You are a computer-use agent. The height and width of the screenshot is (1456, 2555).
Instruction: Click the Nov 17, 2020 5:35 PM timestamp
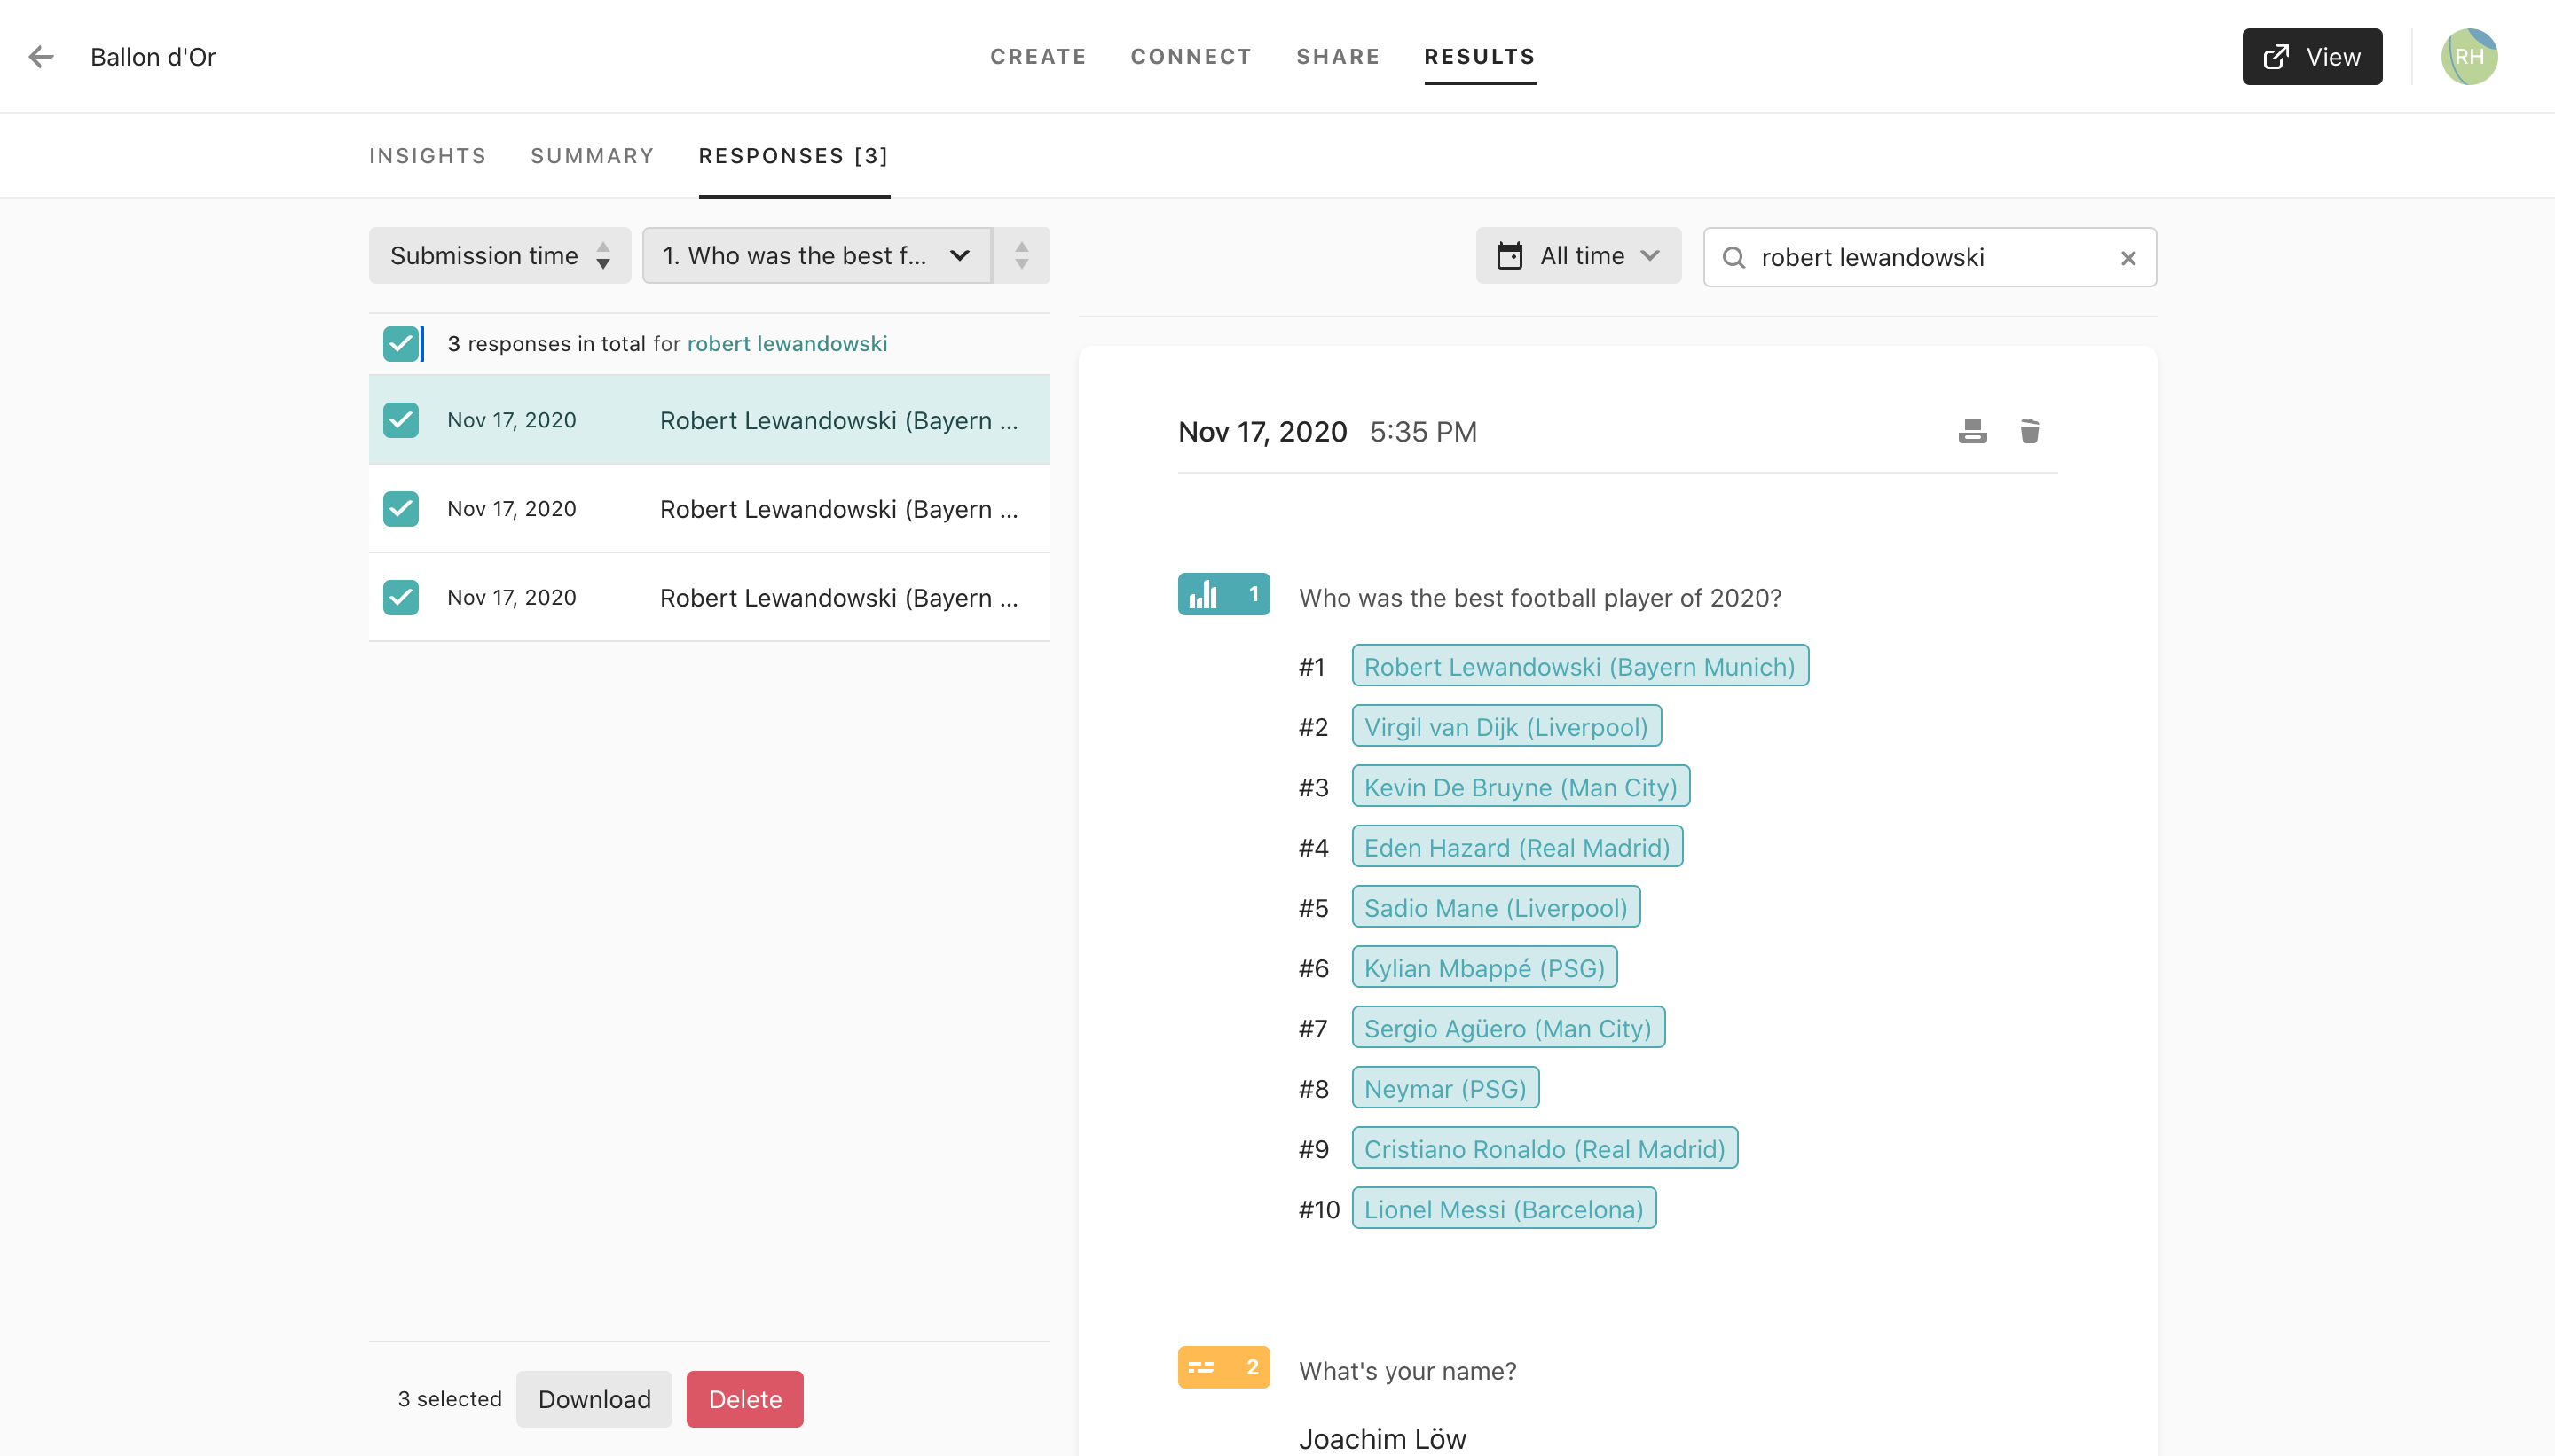[1326, 432]
